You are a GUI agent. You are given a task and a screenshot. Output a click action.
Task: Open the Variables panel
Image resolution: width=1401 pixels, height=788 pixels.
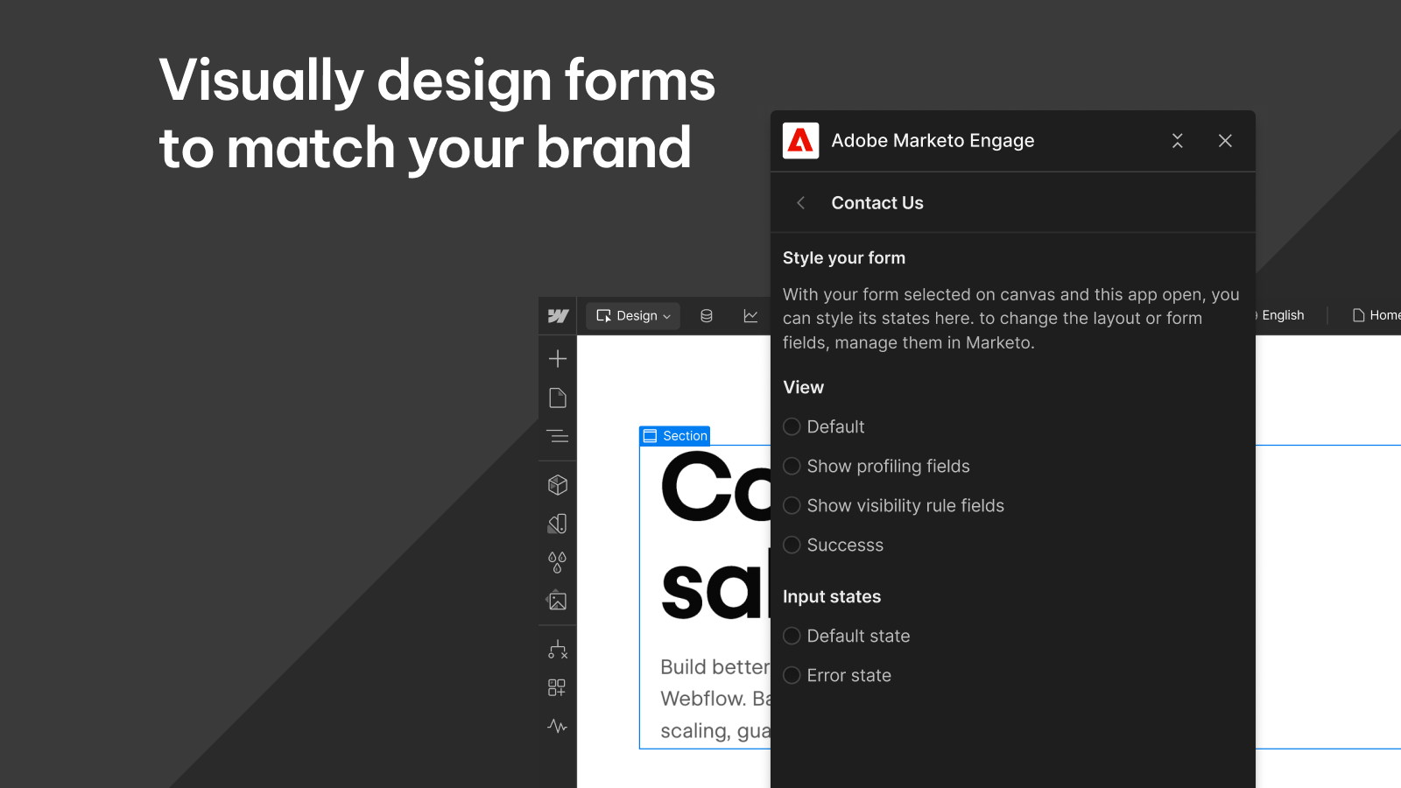coord(558,561)
